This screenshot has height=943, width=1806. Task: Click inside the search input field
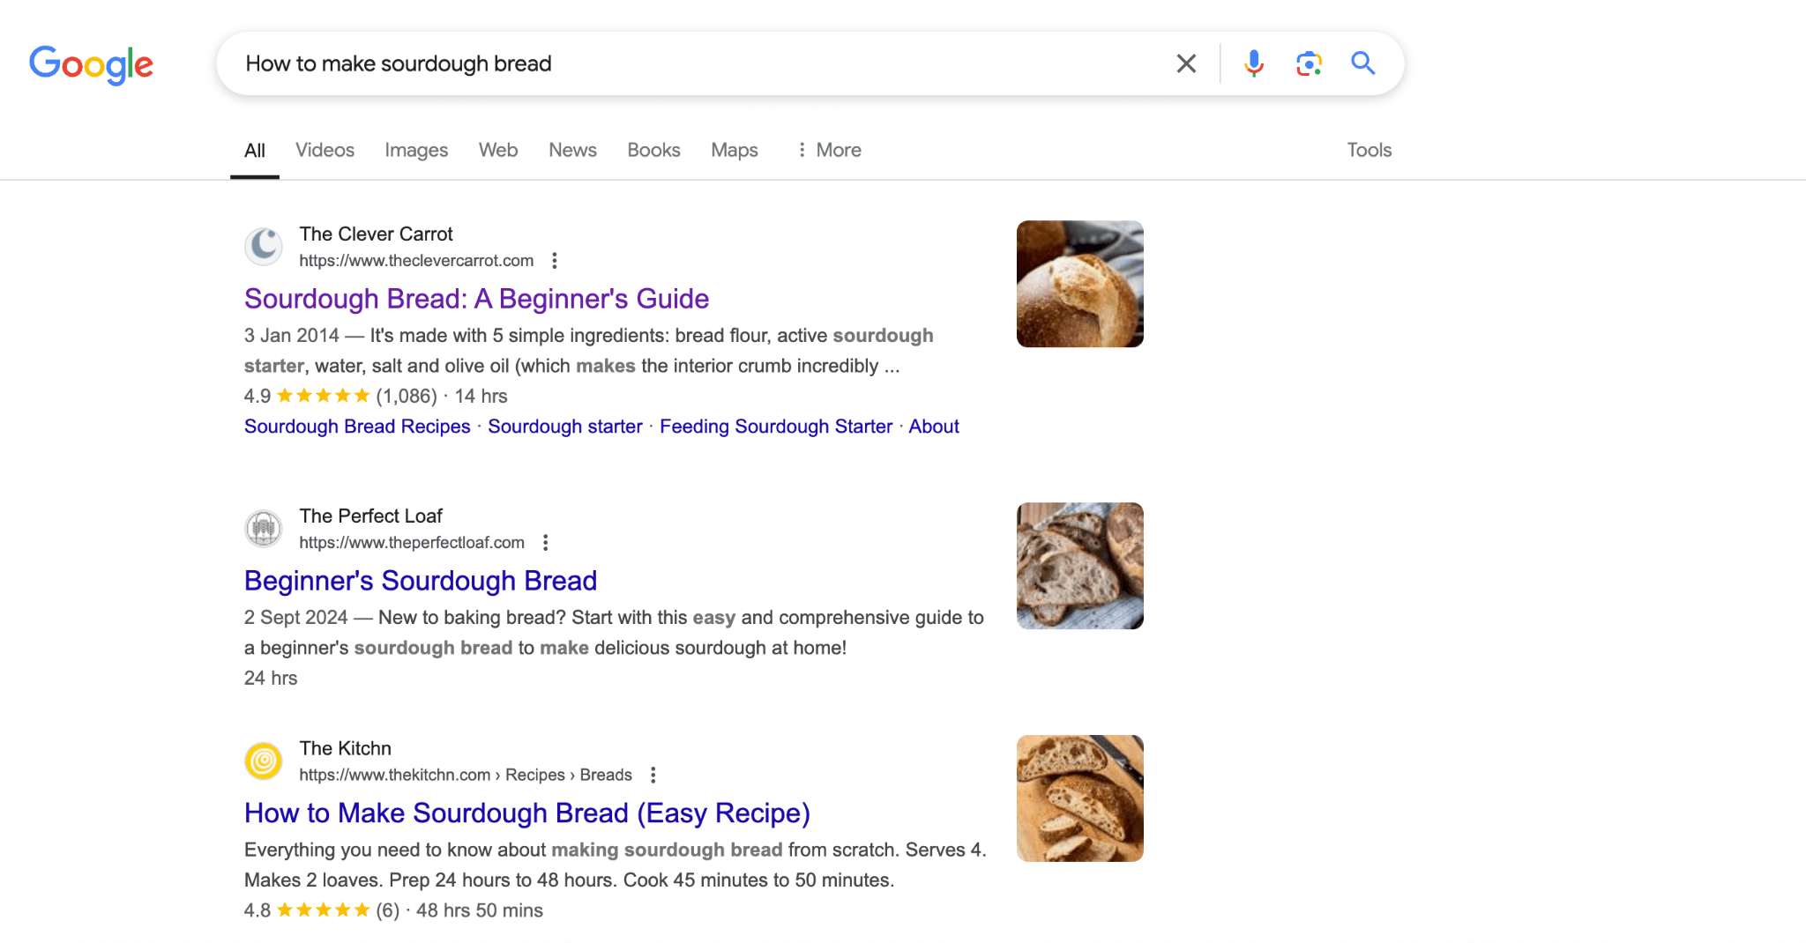point(617,63)
